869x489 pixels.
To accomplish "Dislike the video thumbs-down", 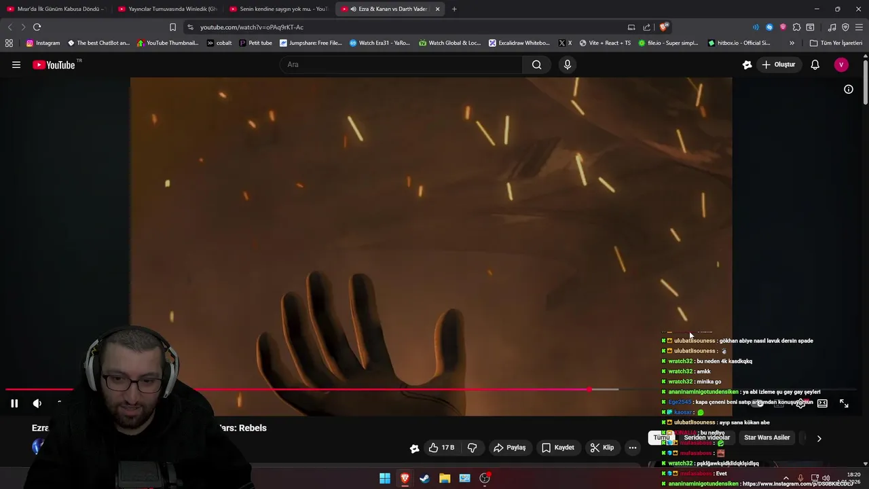I will pos(473,448).
